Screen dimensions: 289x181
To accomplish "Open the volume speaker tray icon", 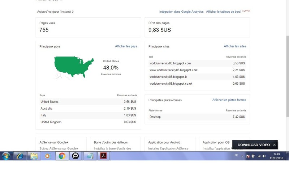I will click(x=264, y=156).
